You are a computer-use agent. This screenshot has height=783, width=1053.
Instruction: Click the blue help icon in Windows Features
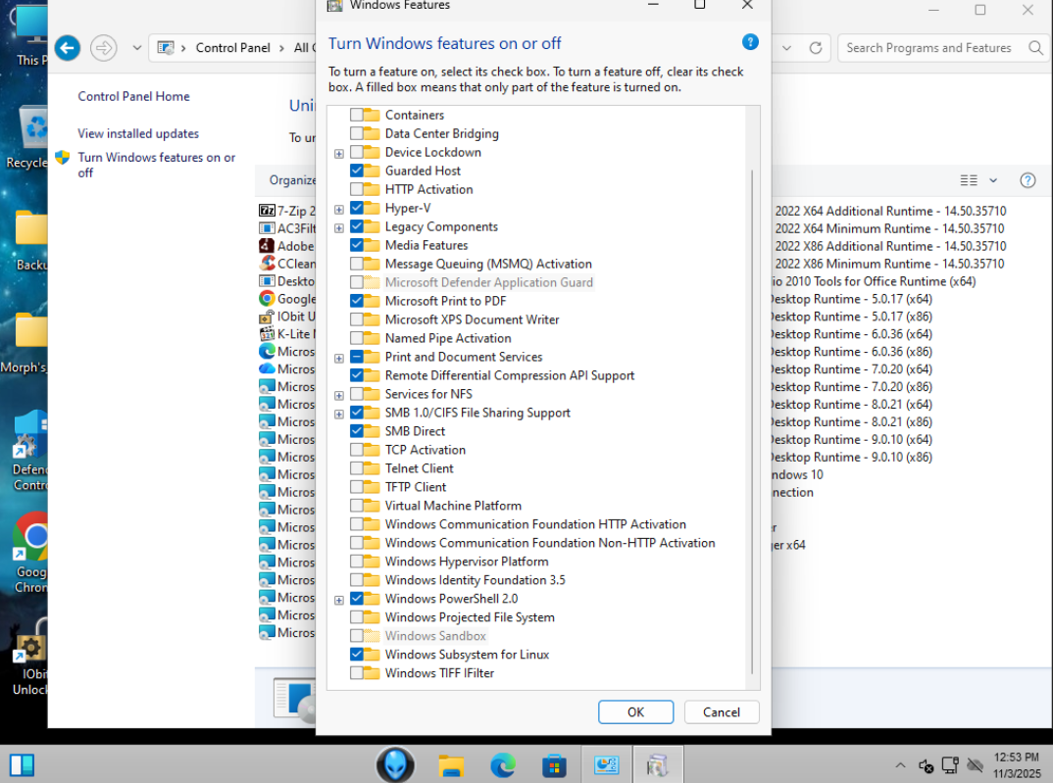750,42
